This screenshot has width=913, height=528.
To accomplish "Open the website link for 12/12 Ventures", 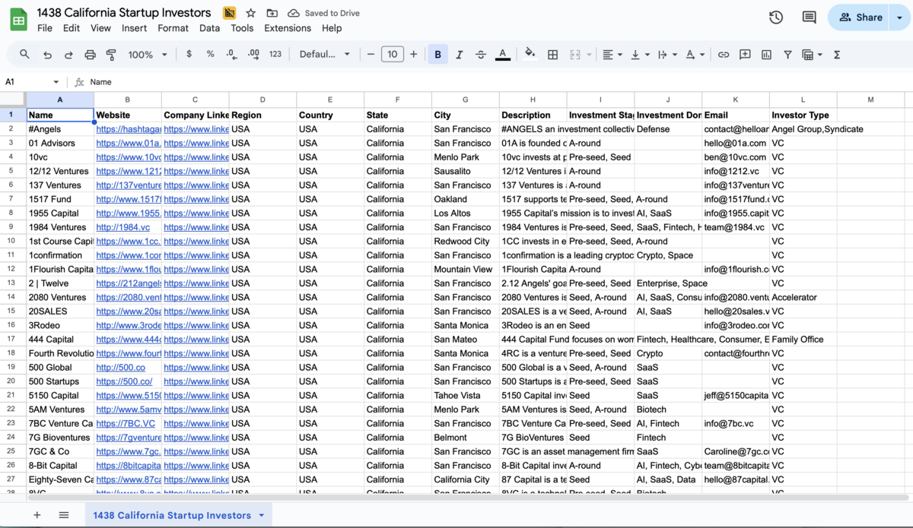I will (x=127, y=171).
